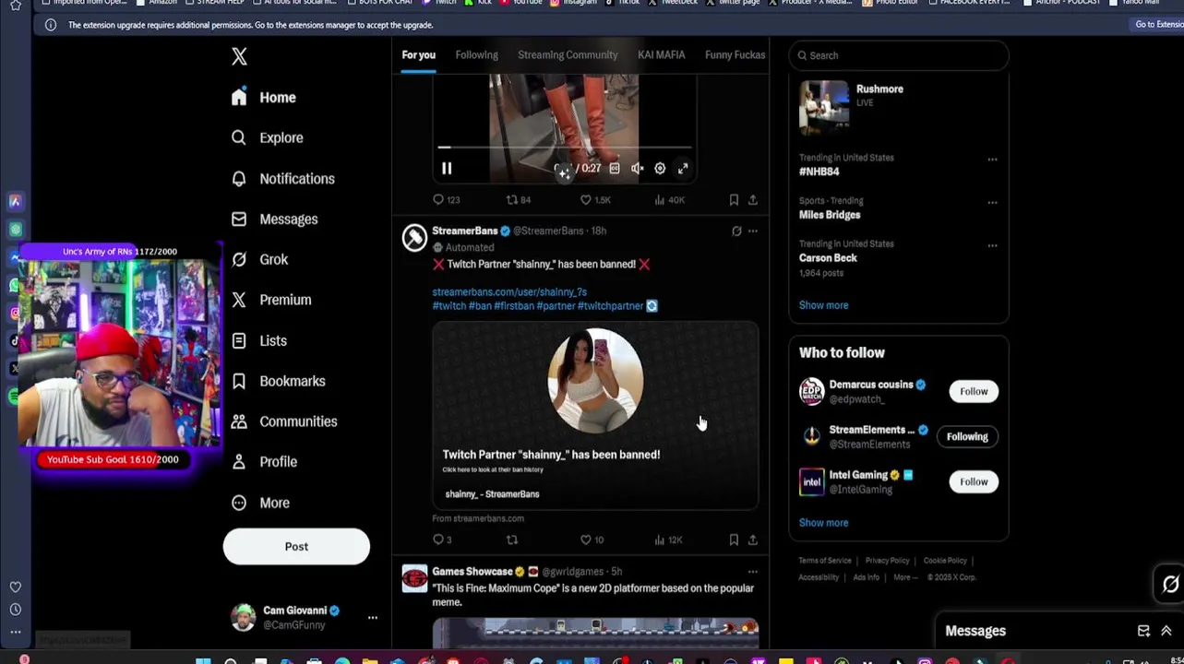Like the StreamerBans post with 10 likes

pos(592,540)
